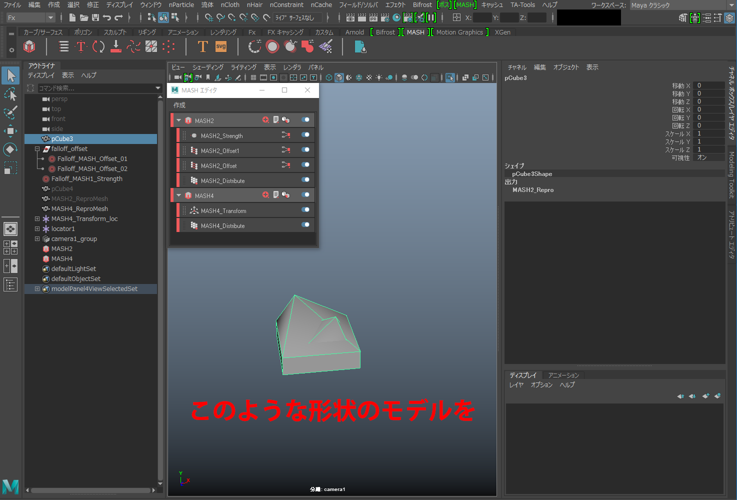Switch to the Motion Graphics shelf tab
This screenshot has width=737, height=500.
point(459,32)
